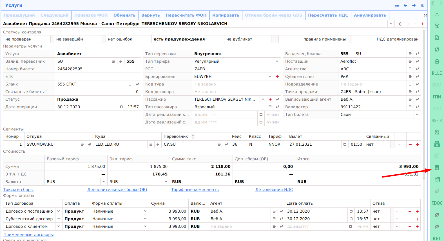This screenshot has width=444, height=241.
Task: Expand the Базовый тариф currency dropdown
Action: 104,182
